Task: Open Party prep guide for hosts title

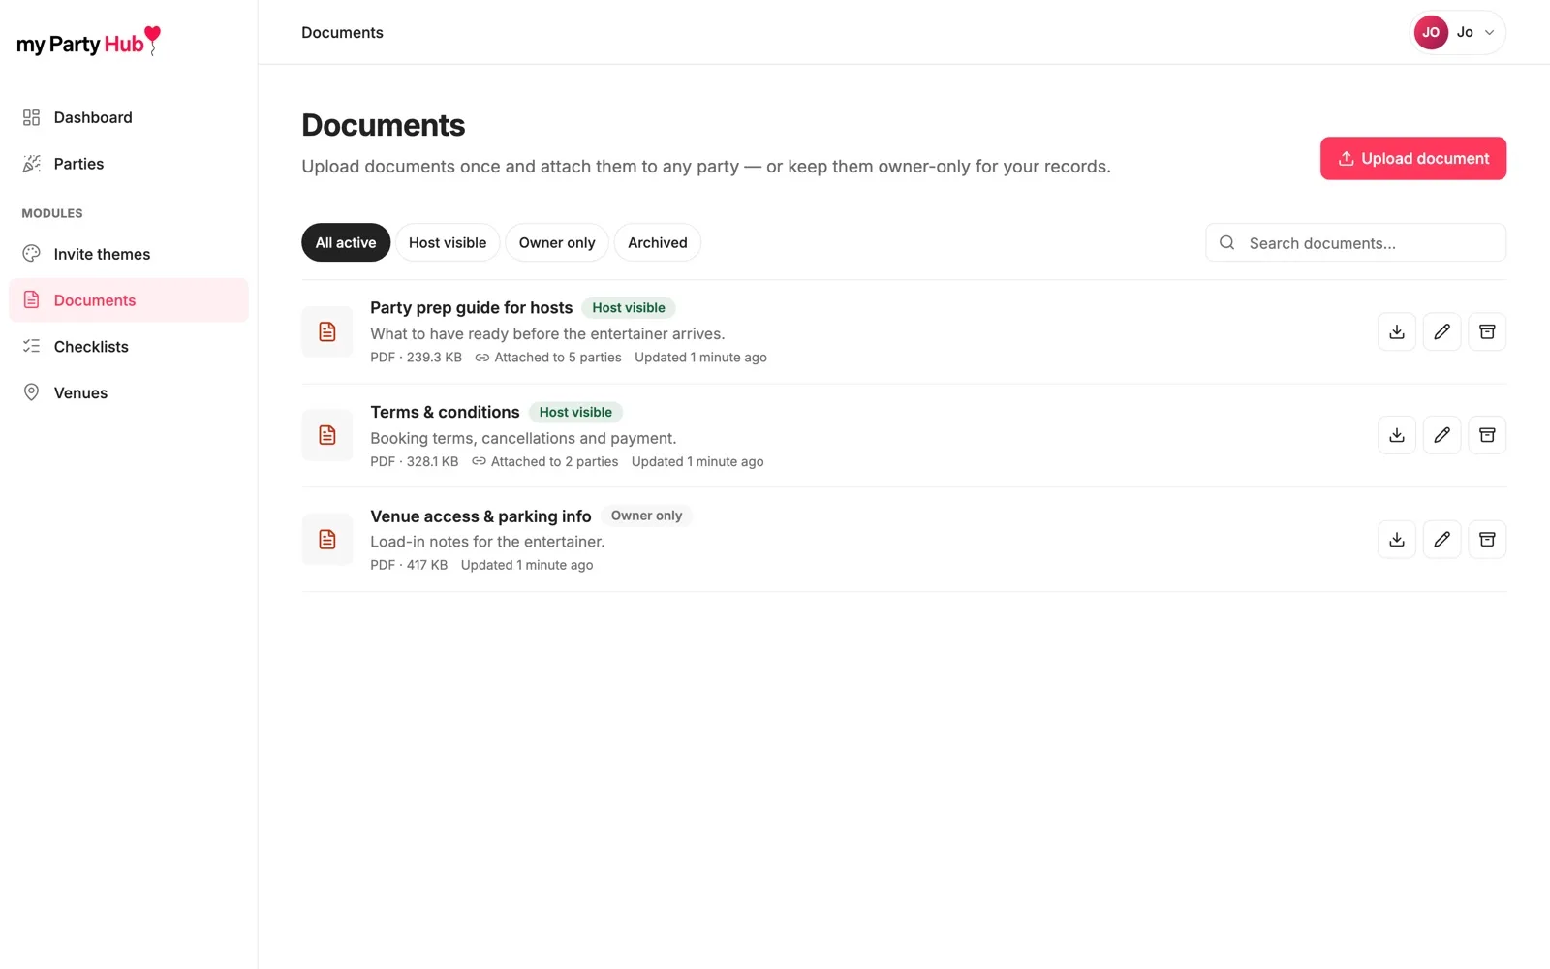Action: coord(471,307)
